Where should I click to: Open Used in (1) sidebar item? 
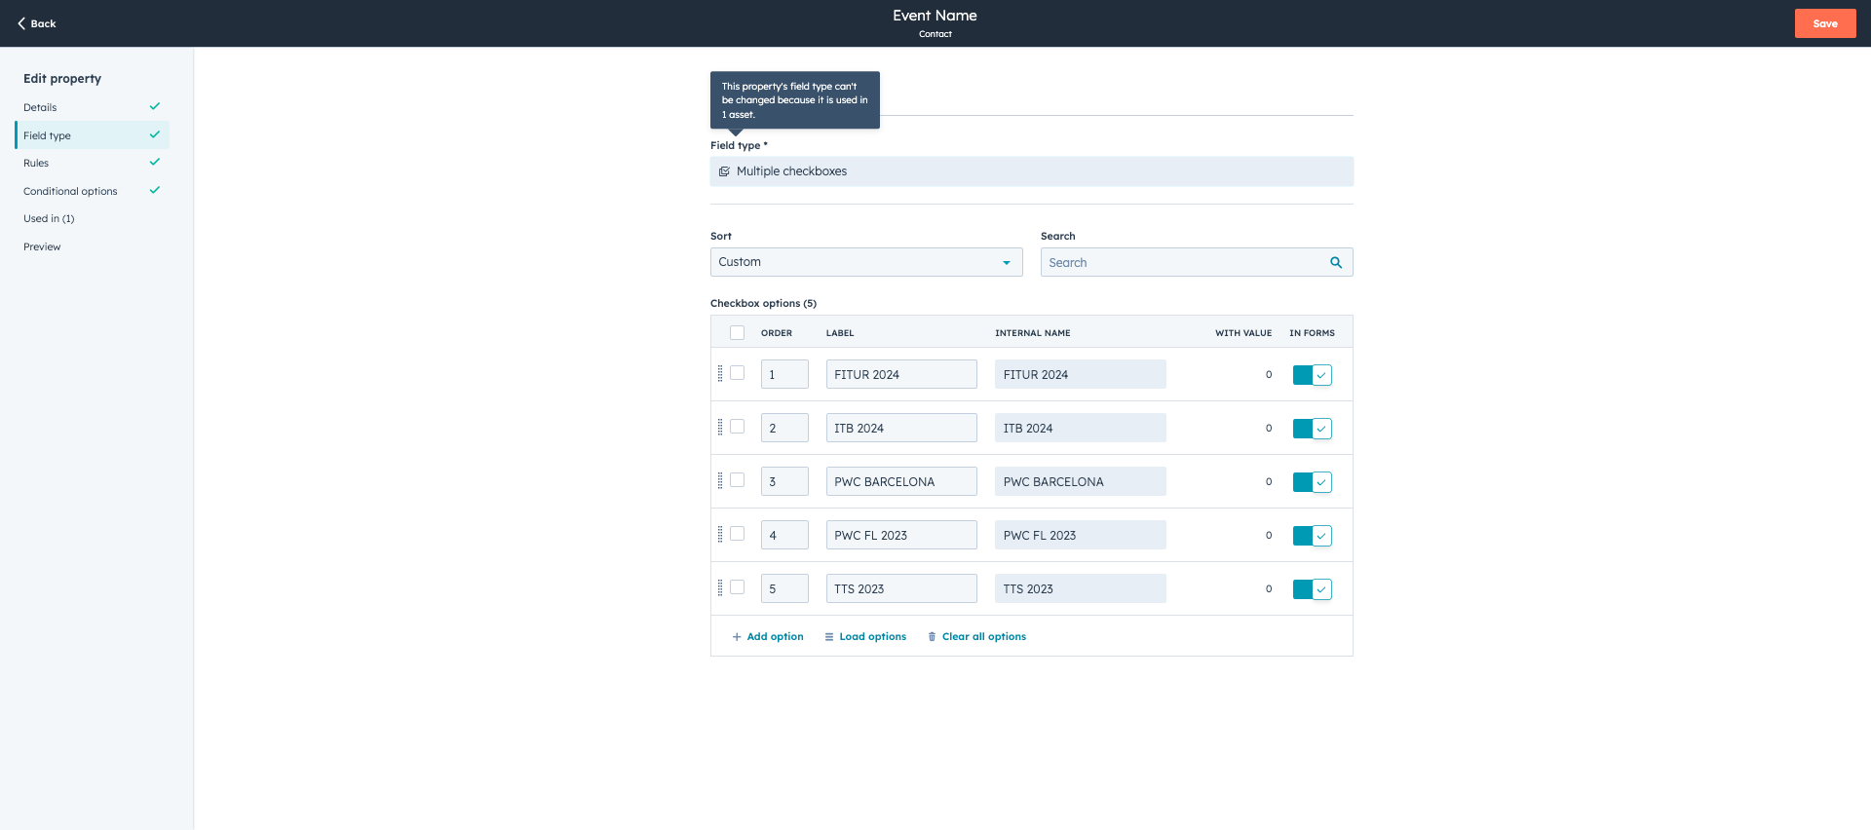coord(93,218)
